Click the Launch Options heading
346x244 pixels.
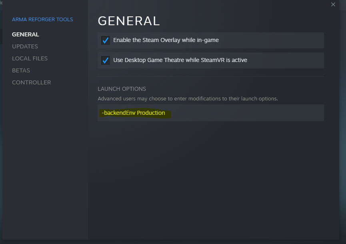coord(122,89)
